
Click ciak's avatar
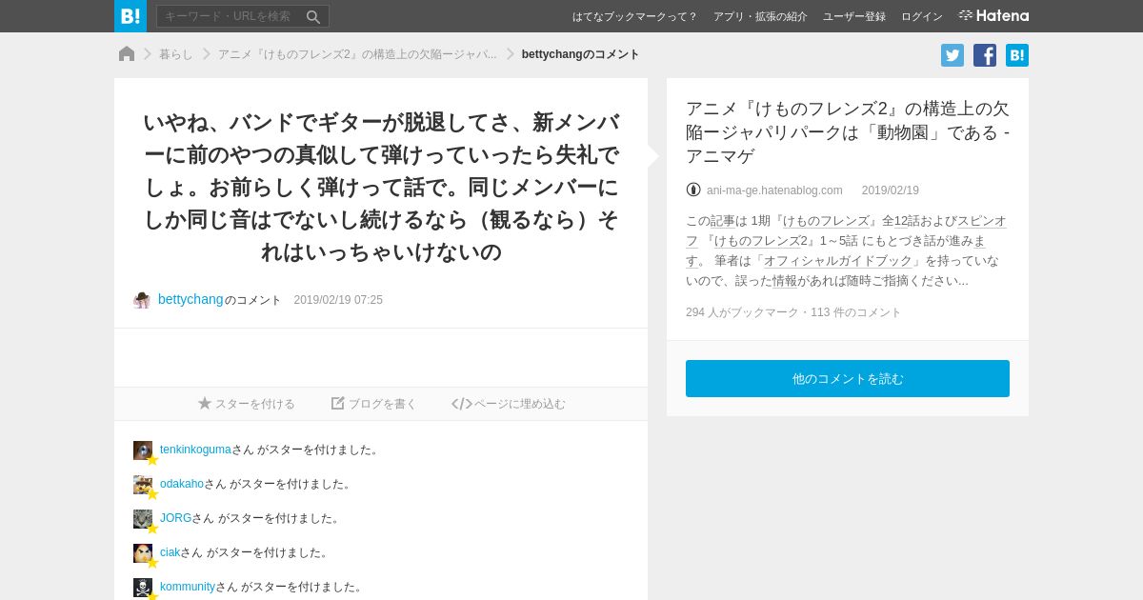coord(143,553)
